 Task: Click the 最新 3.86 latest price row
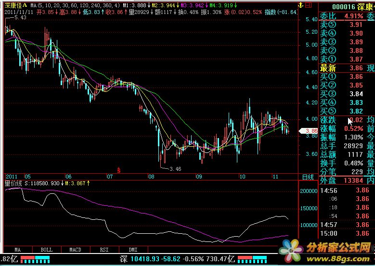341,68
